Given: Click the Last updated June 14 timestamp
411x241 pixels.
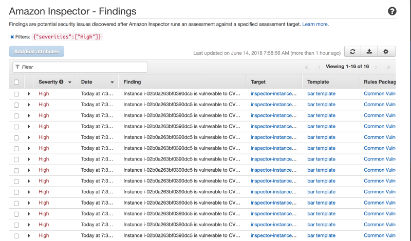Looking at the screenshot, I should pos(267,53).
